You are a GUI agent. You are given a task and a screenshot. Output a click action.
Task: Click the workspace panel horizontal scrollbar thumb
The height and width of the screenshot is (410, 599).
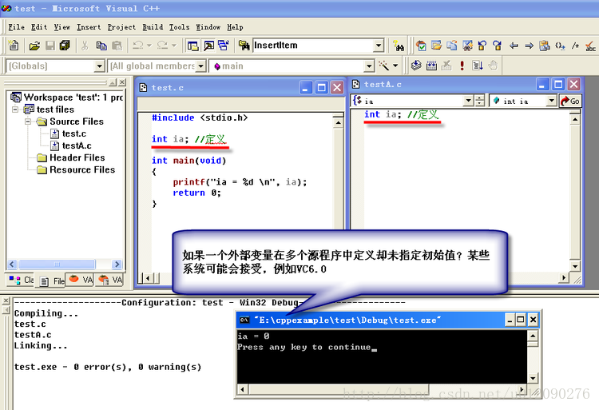pyautogui.click(x=57, y=264)
